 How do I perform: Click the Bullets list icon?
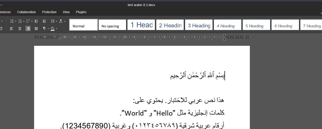[12, 21]
